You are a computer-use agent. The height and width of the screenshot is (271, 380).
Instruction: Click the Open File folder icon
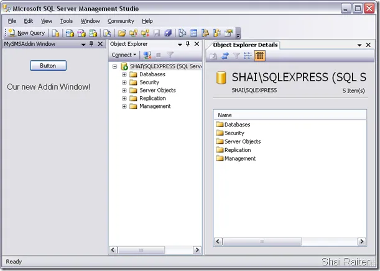pos(122,33)
